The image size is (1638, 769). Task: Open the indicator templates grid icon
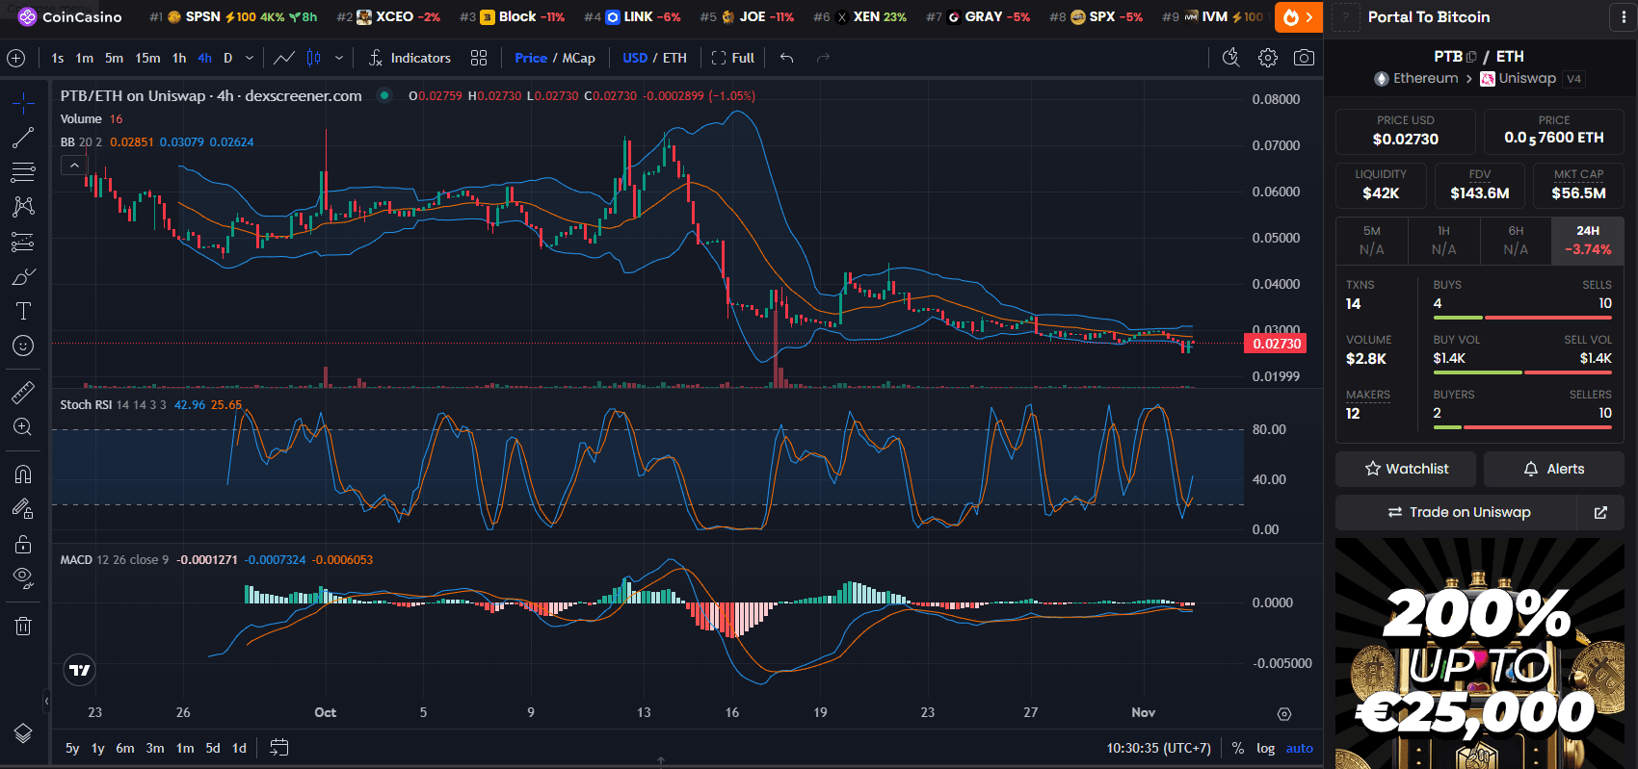pyautogui.click(x=479, y=58)
